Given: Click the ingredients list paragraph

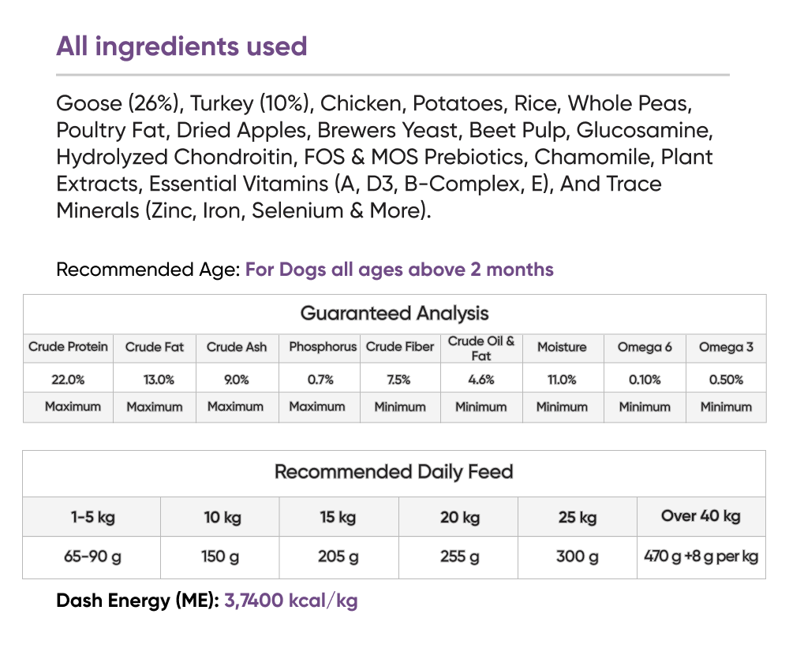Looking at the screenshot, I should [x=384, y=157].
